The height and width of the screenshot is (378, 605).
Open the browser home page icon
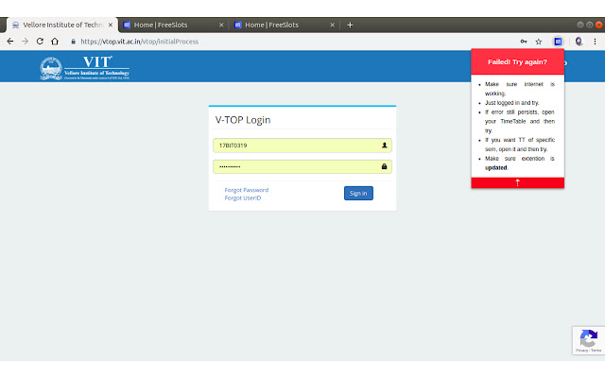55,42
